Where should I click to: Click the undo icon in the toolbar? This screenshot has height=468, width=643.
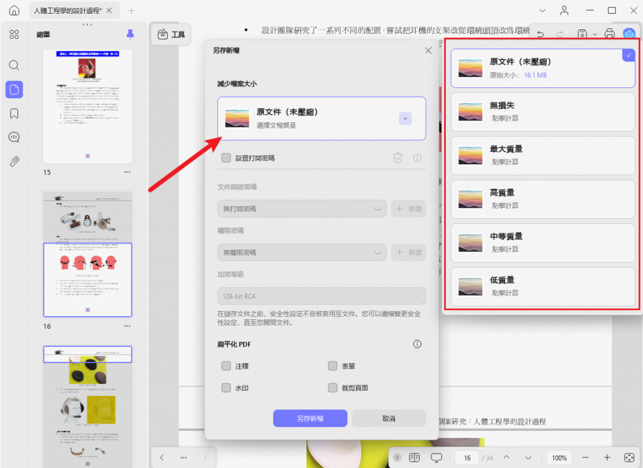[x=539, y=33]
